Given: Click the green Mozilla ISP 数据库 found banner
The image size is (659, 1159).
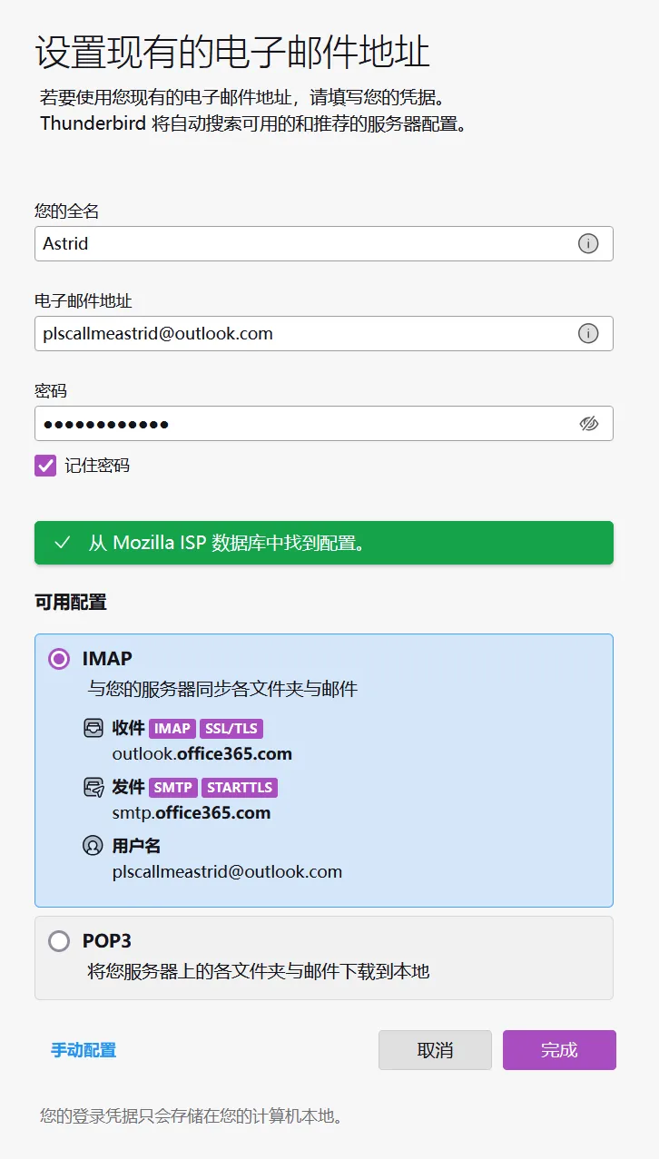Looking at the screenshot, I should (x=324, y=543).
